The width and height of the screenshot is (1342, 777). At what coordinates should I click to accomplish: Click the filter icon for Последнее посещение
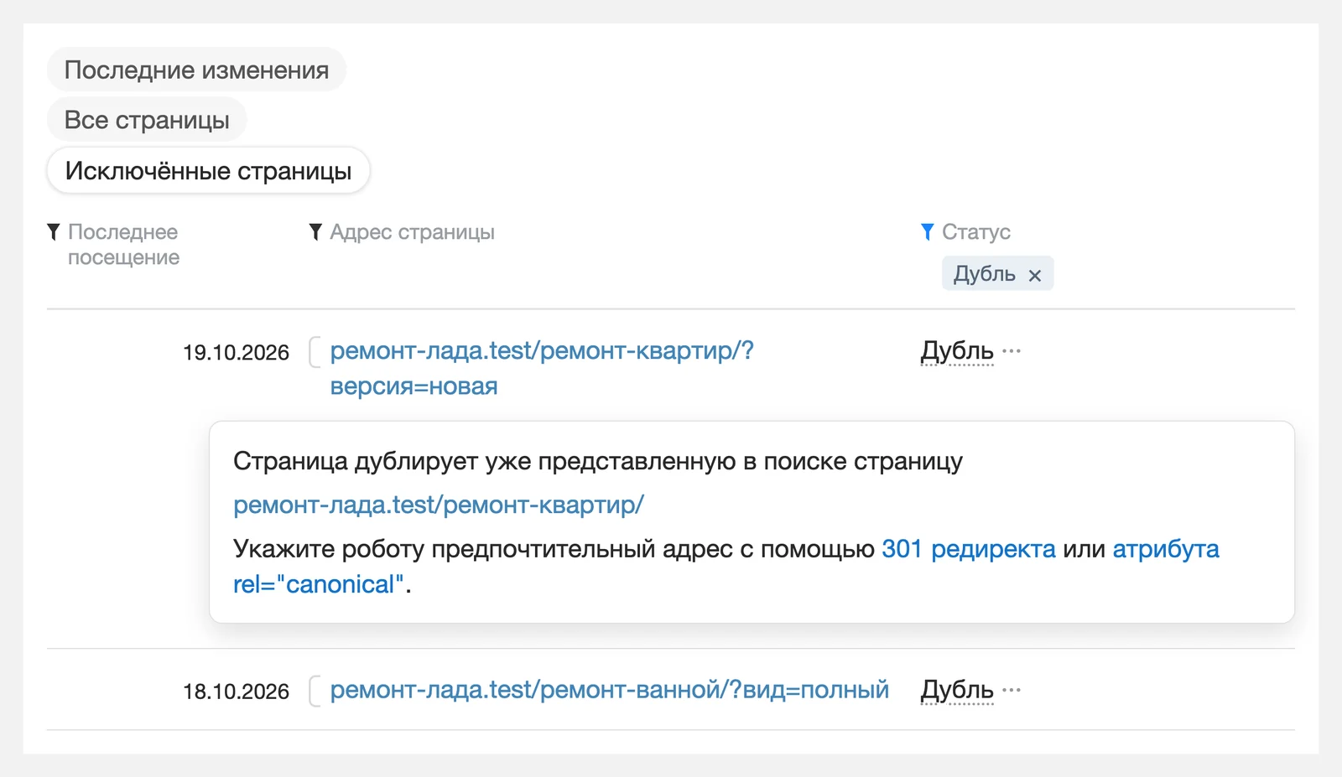[54, 231]
